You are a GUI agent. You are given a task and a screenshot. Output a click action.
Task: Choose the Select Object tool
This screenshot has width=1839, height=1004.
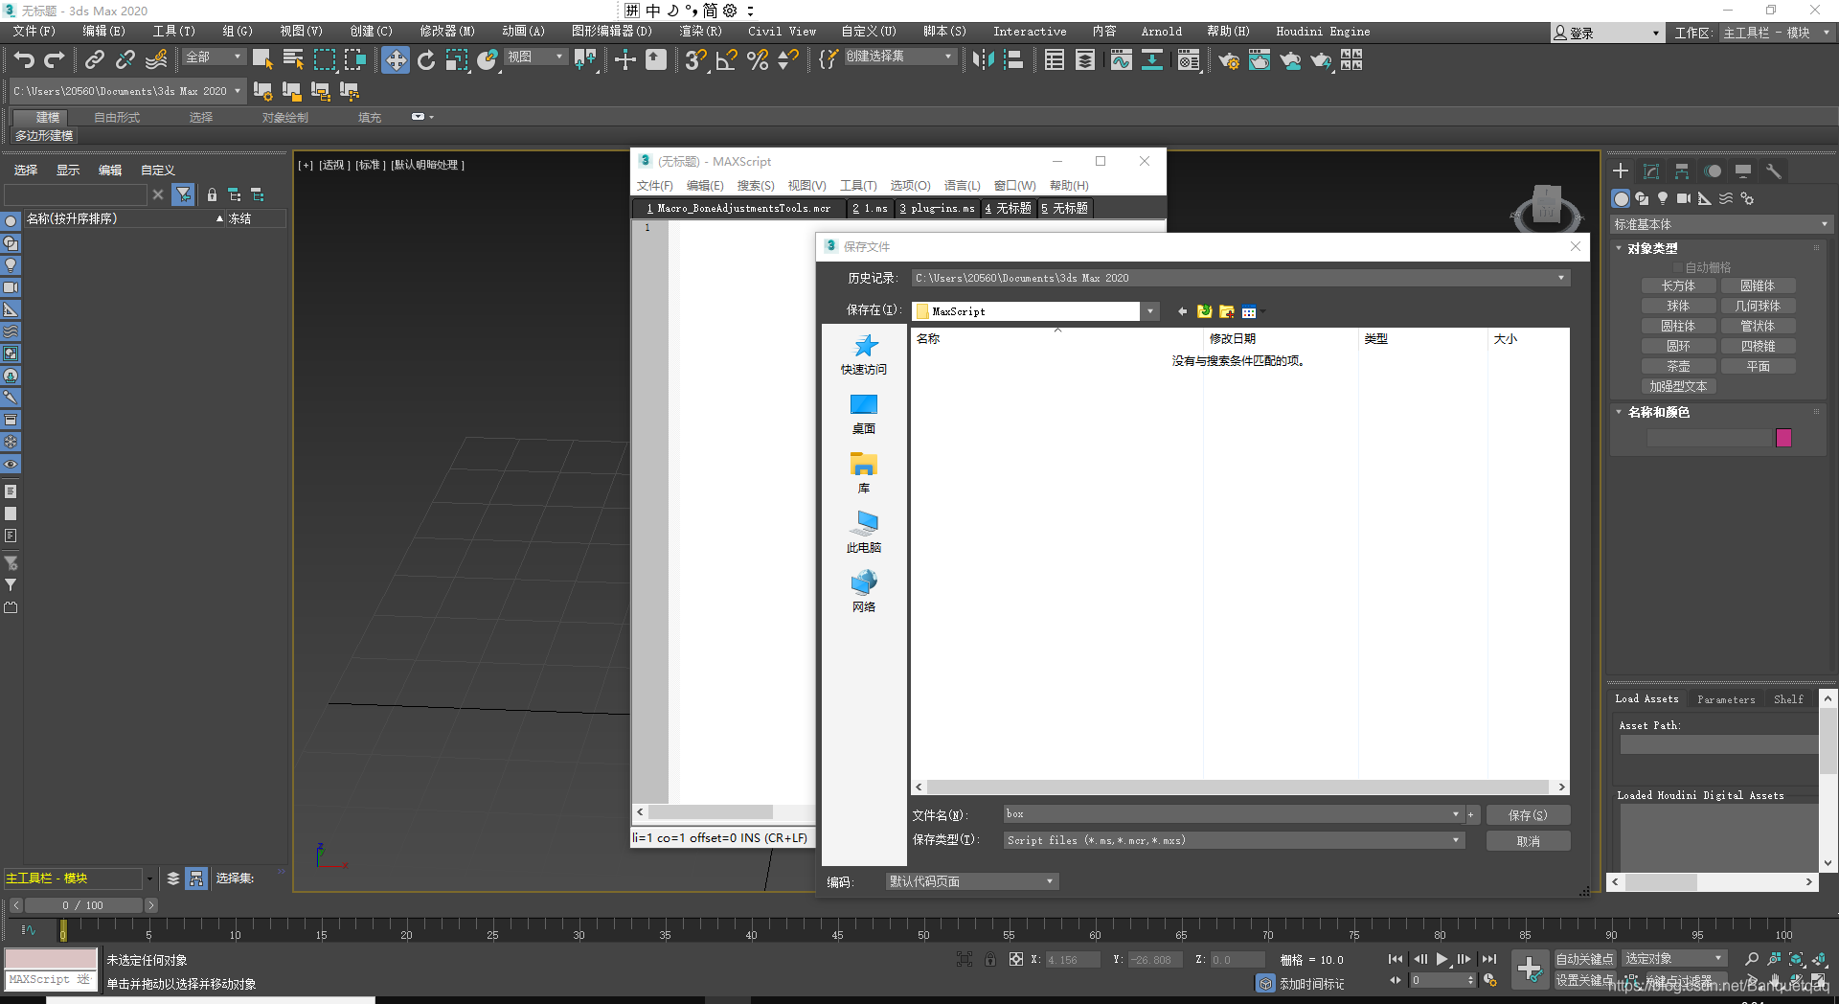click(262, 60)
